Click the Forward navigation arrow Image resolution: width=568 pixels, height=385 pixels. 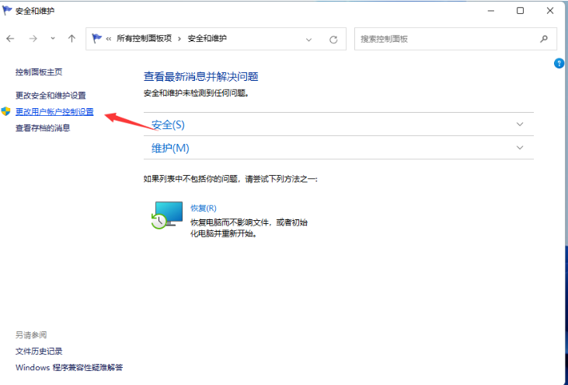[33, 39]
